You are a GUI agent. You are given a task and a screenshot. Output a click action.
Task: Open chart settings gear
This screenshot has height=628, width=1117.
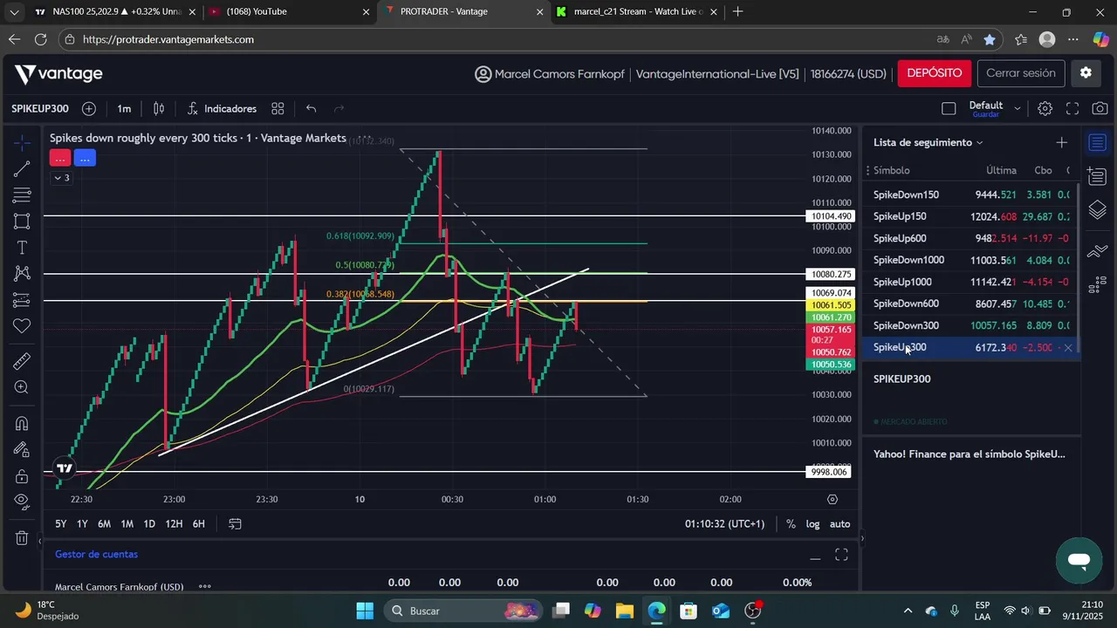(x=1045, y=109)
